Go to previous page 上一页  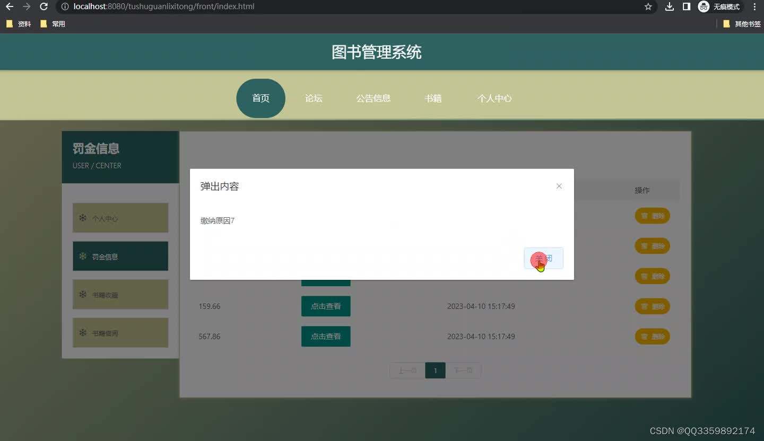click(407, 371)
